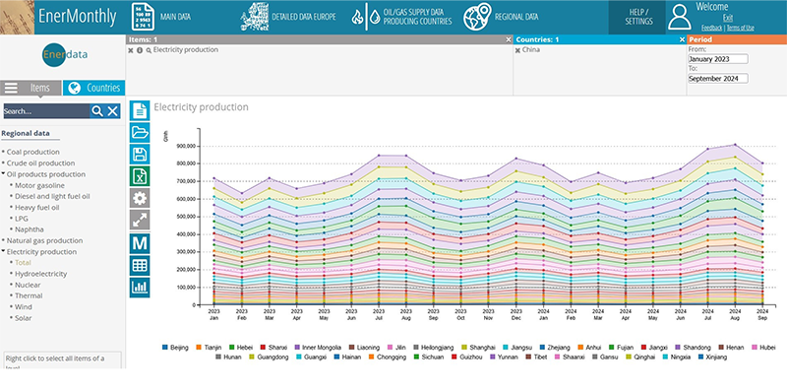787x391 pixels.
Task: Collapse the Electricity production tree node
Action: click(x=3, y=251)
